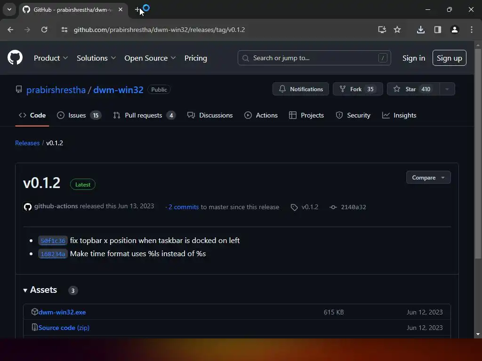Switch to the Issues tab
The image size is (482, 361).
(x=79, y=115)
